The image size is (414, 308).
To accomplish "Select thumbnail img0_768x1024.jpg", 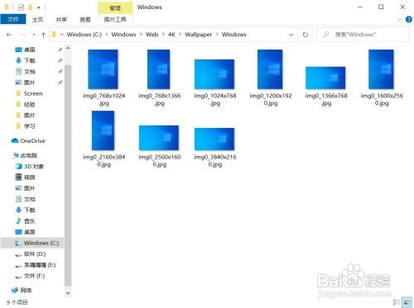I will [103, 69].
